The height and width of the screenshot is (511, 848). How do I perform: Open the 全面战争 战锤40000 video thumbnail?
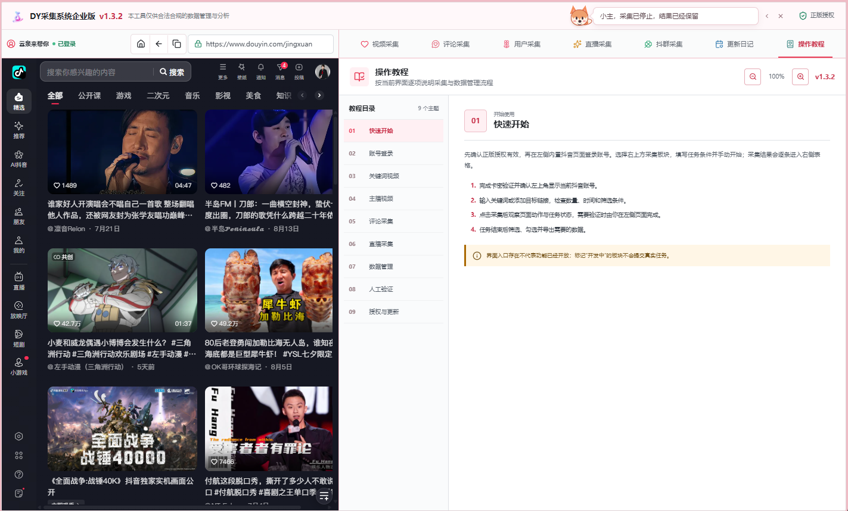[122, 428]
